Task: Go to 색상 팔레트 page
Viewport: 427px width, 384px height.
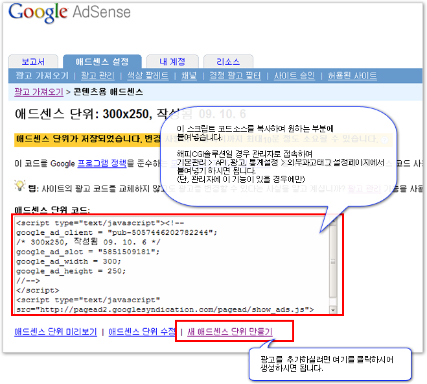Action: pos(148,75)
